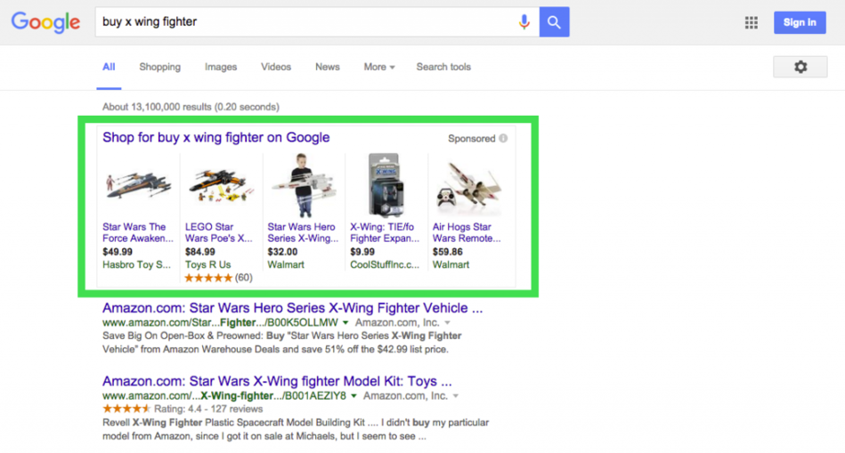Viewport: 845px width, 453px height.
Task: Open Amazon Star Wars Hero Series result link
Action: pos(292,308)
